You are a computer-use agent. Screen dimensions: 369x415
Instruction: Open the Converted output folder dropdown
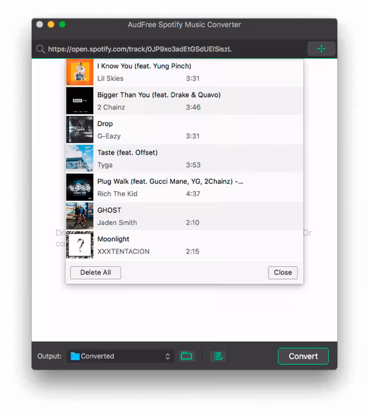tap(120, 356)
